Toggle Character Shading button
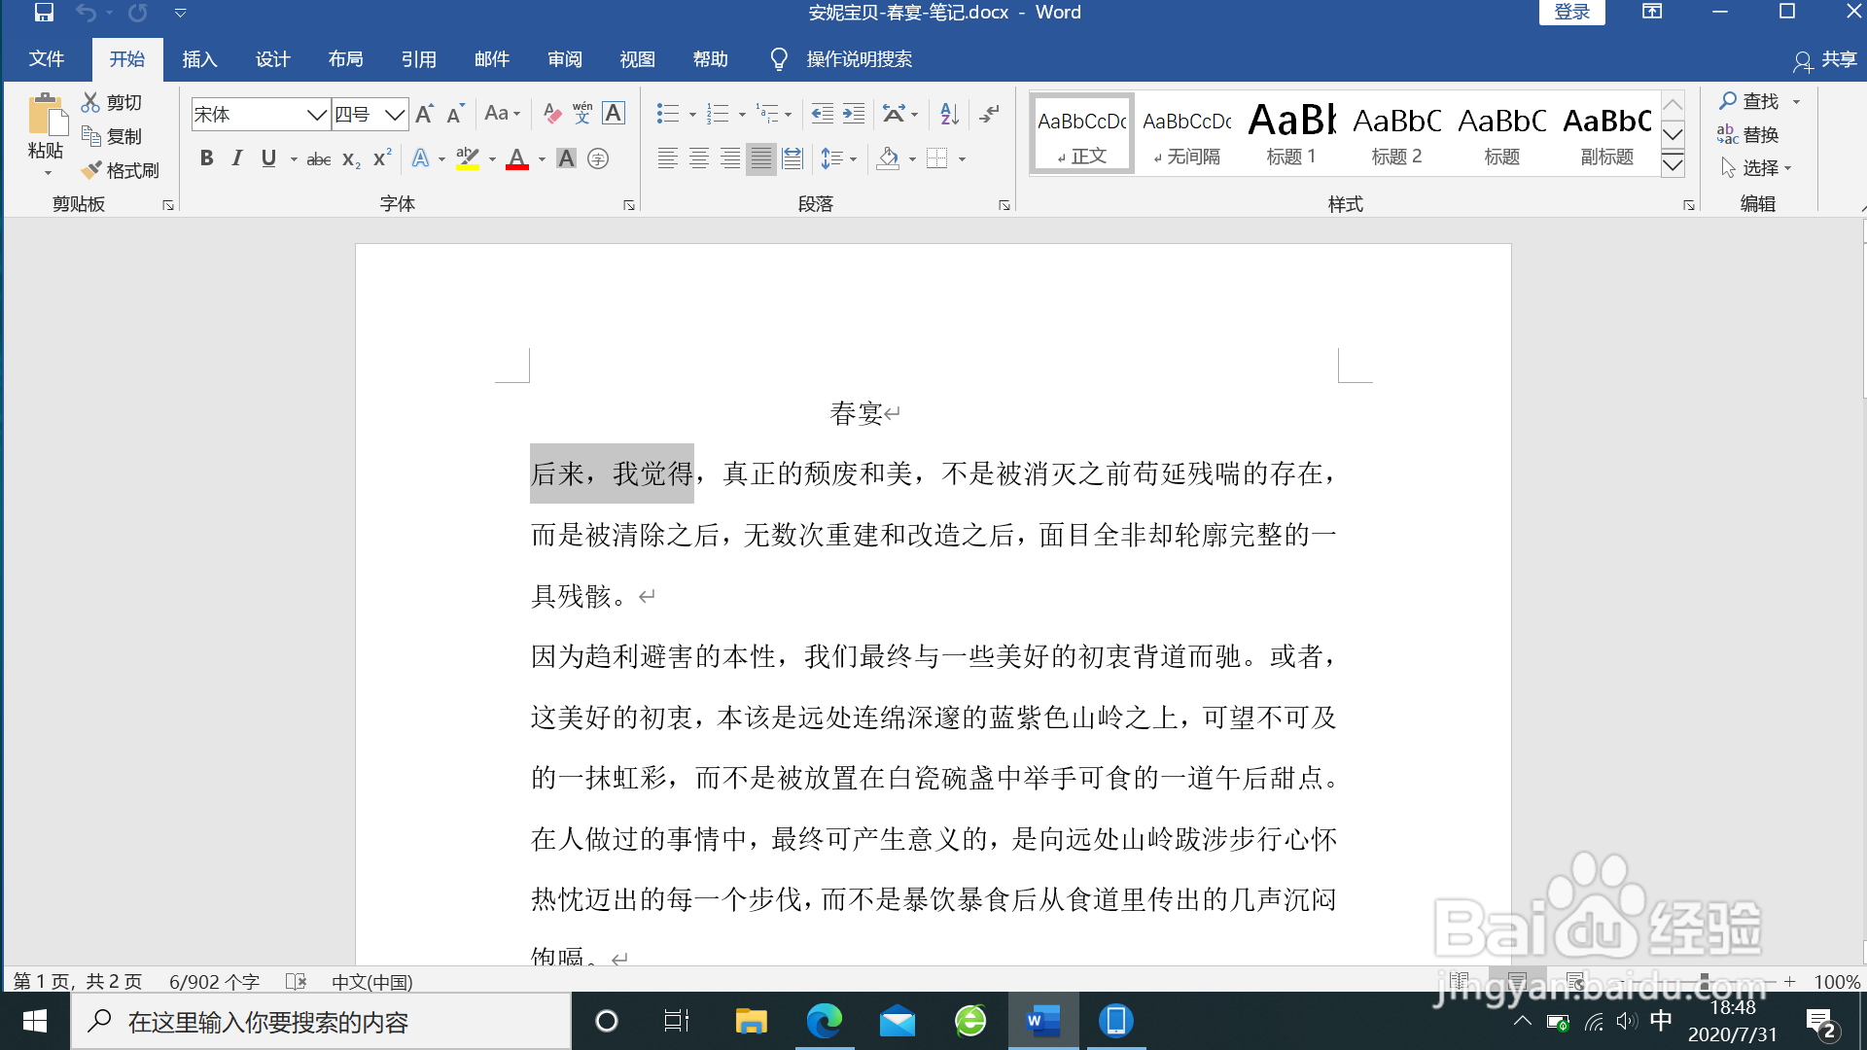1867x1050 pixels. pyautogui.click(x=566, y=158)
